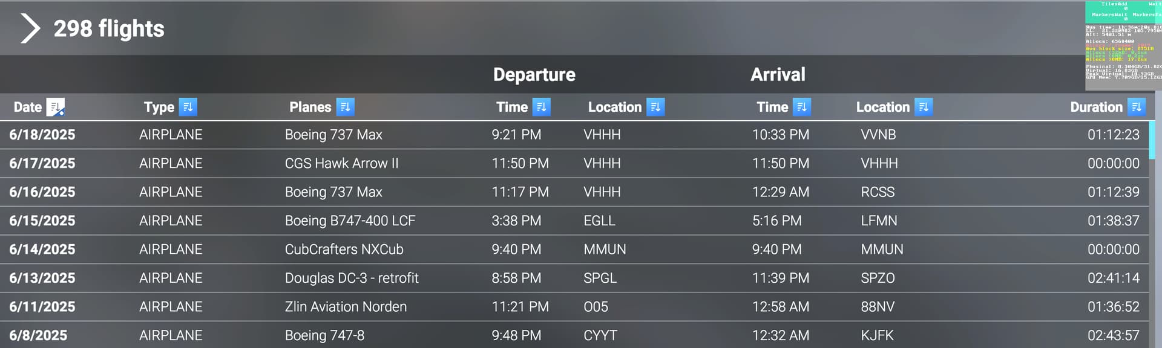1162x348 pixels.
Task: Sort the logbook by Planes icon
Action: point(346,107)
